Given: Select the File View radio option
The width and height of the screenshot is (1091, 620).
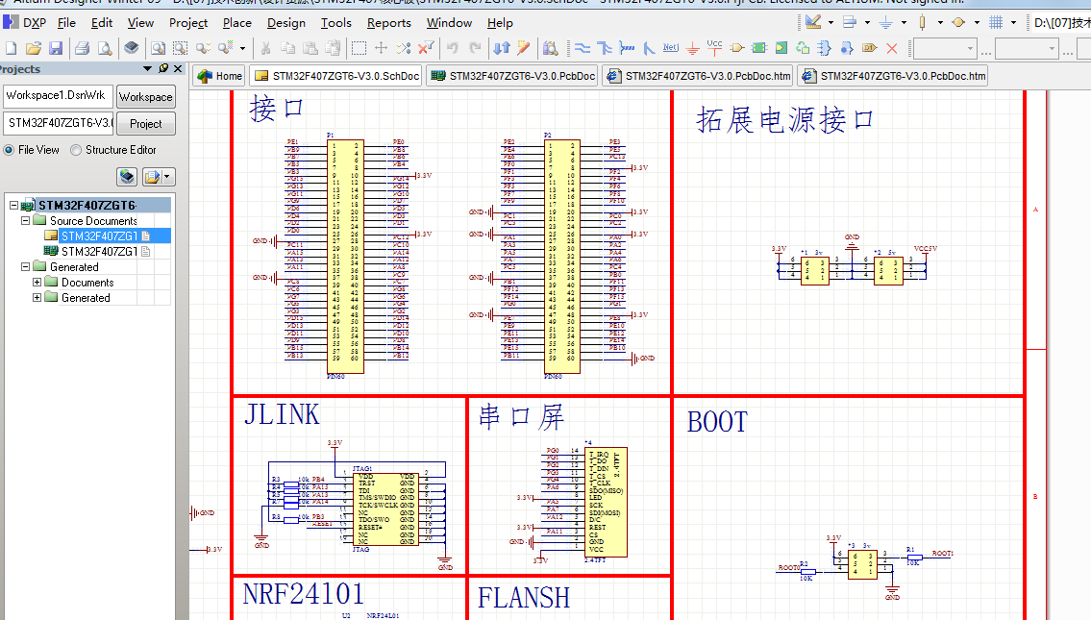Looking at the screenshot, I should pos(9,150).
